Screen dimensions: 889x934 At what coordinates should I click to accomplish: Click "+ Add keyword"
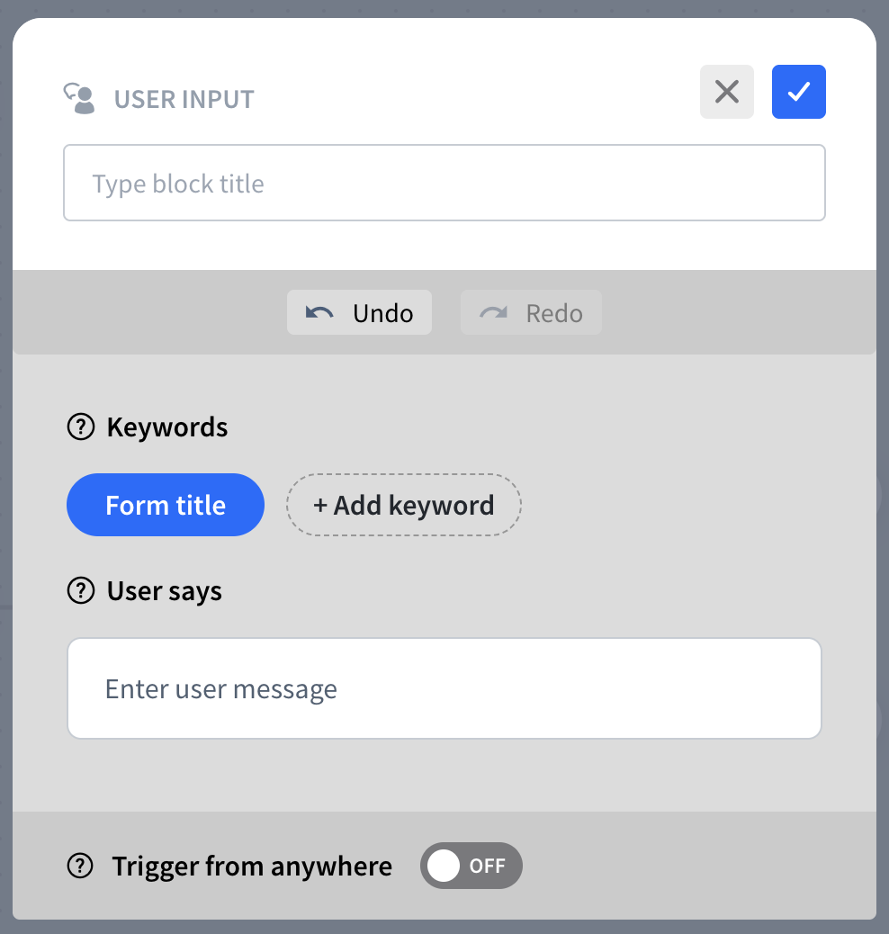403,505
